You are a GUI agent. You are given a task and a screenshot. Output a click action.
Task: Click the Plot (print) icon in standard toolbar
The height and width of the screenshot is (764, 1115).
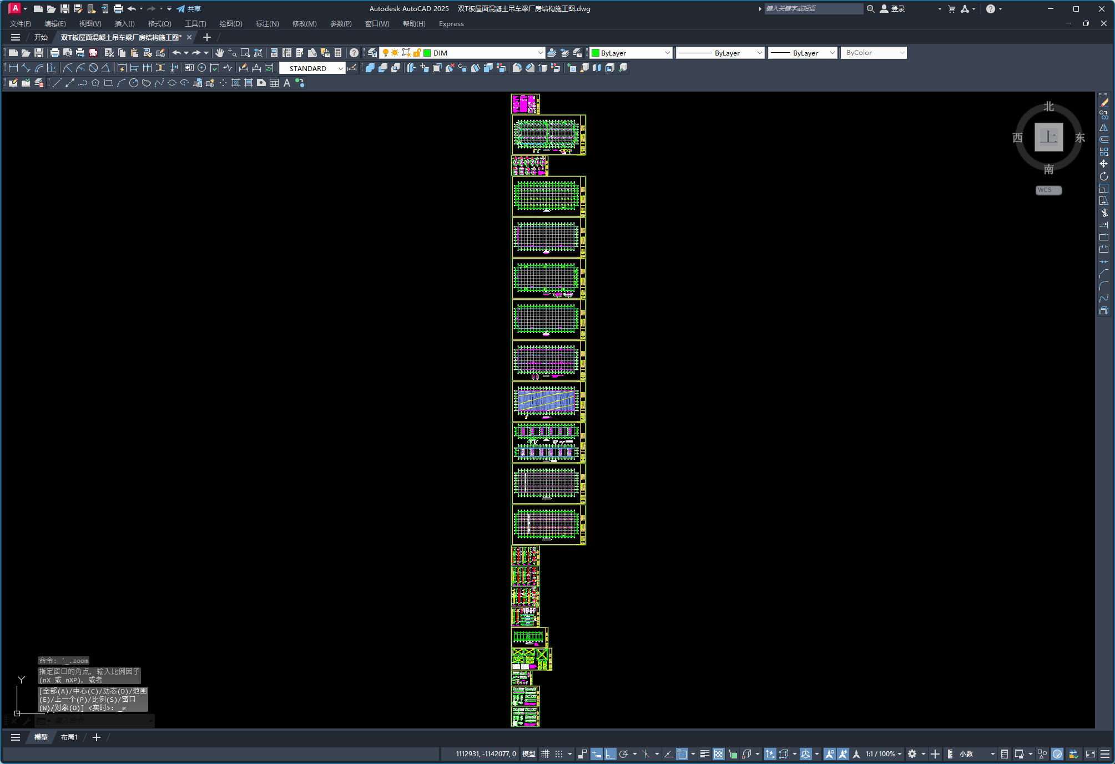(54, 53)
